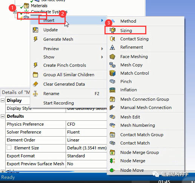Viewport: 195px width, 183px height.
Task: Open the Preview submenu arrow
Action: pyautogui.click(x=102, y=49)
